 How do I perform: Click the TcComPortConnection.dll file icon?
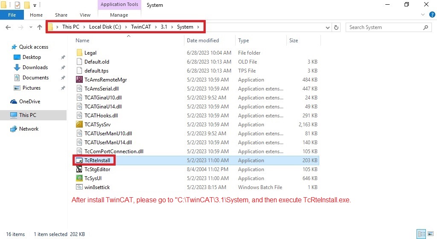pos(79,151)
